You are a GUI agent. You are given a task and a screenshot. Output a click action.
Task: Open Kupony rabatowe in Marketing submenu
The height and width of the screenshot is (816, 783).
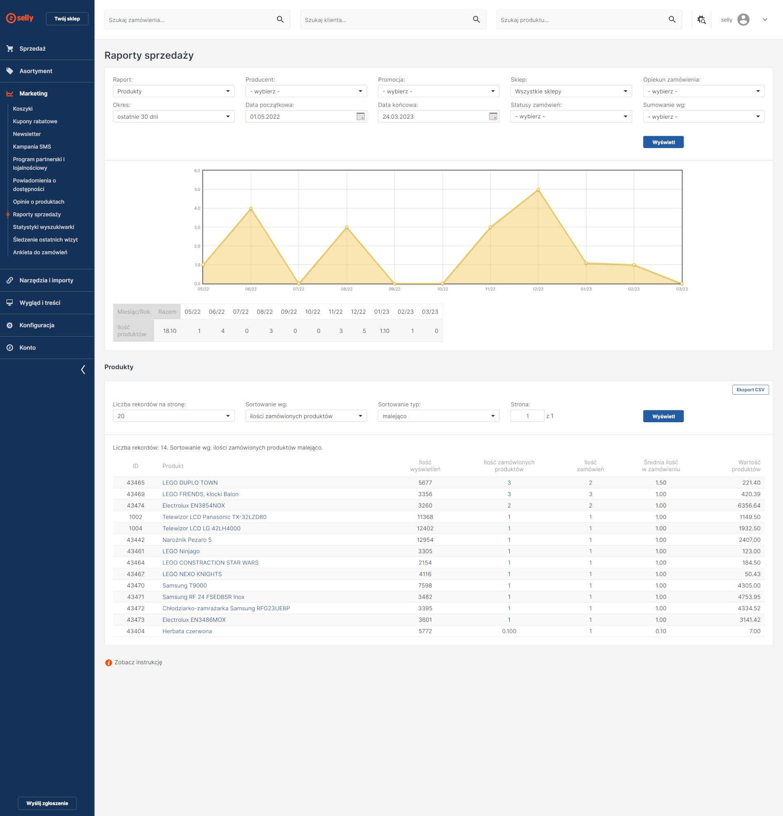pos(35,122)
